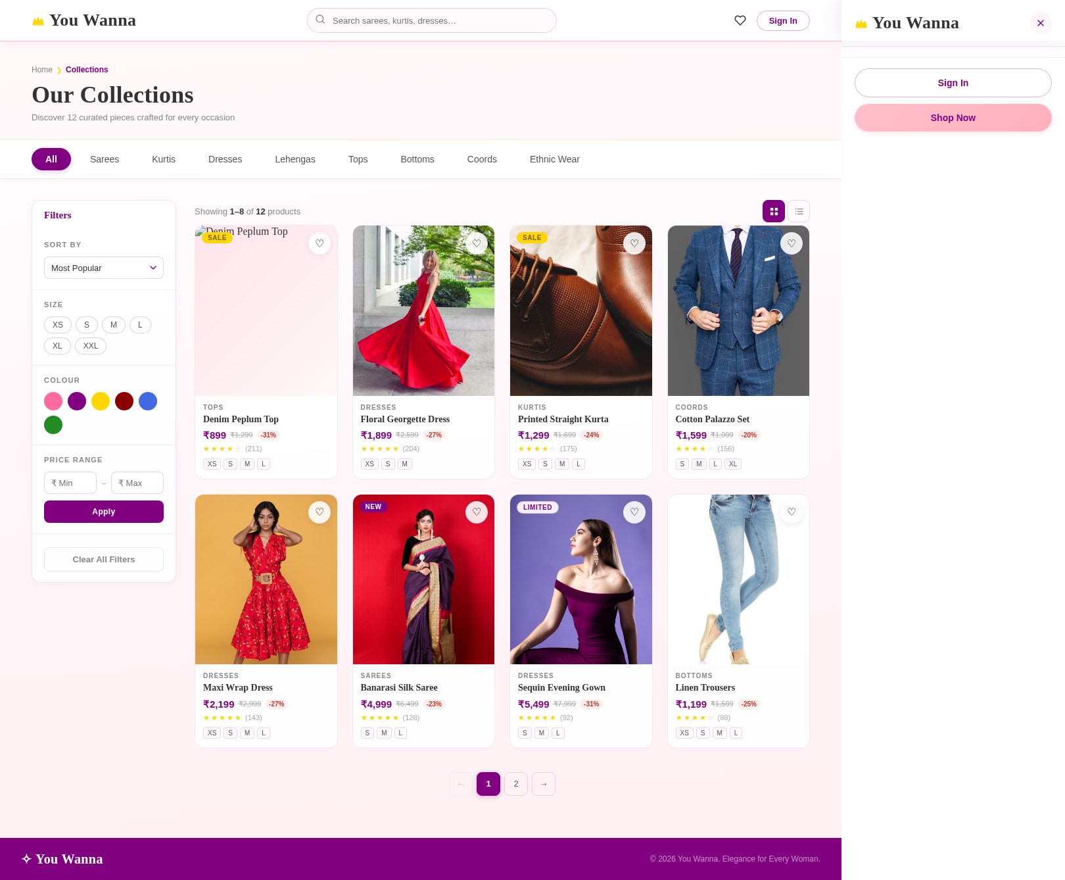Click the heart on Banarasi Silk Saree card
Screen dimensions: 1065x880
[476, 512]
